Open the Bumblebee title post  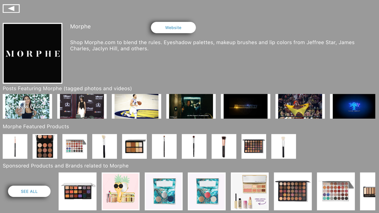click(246, 106)
